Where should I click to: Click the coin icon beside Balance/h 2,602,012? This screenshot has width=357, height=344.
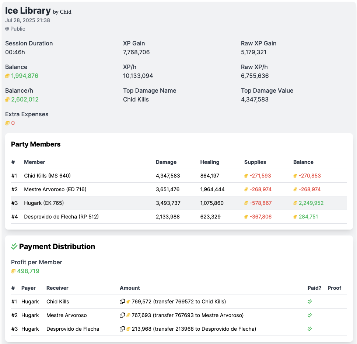pos(7,100)
